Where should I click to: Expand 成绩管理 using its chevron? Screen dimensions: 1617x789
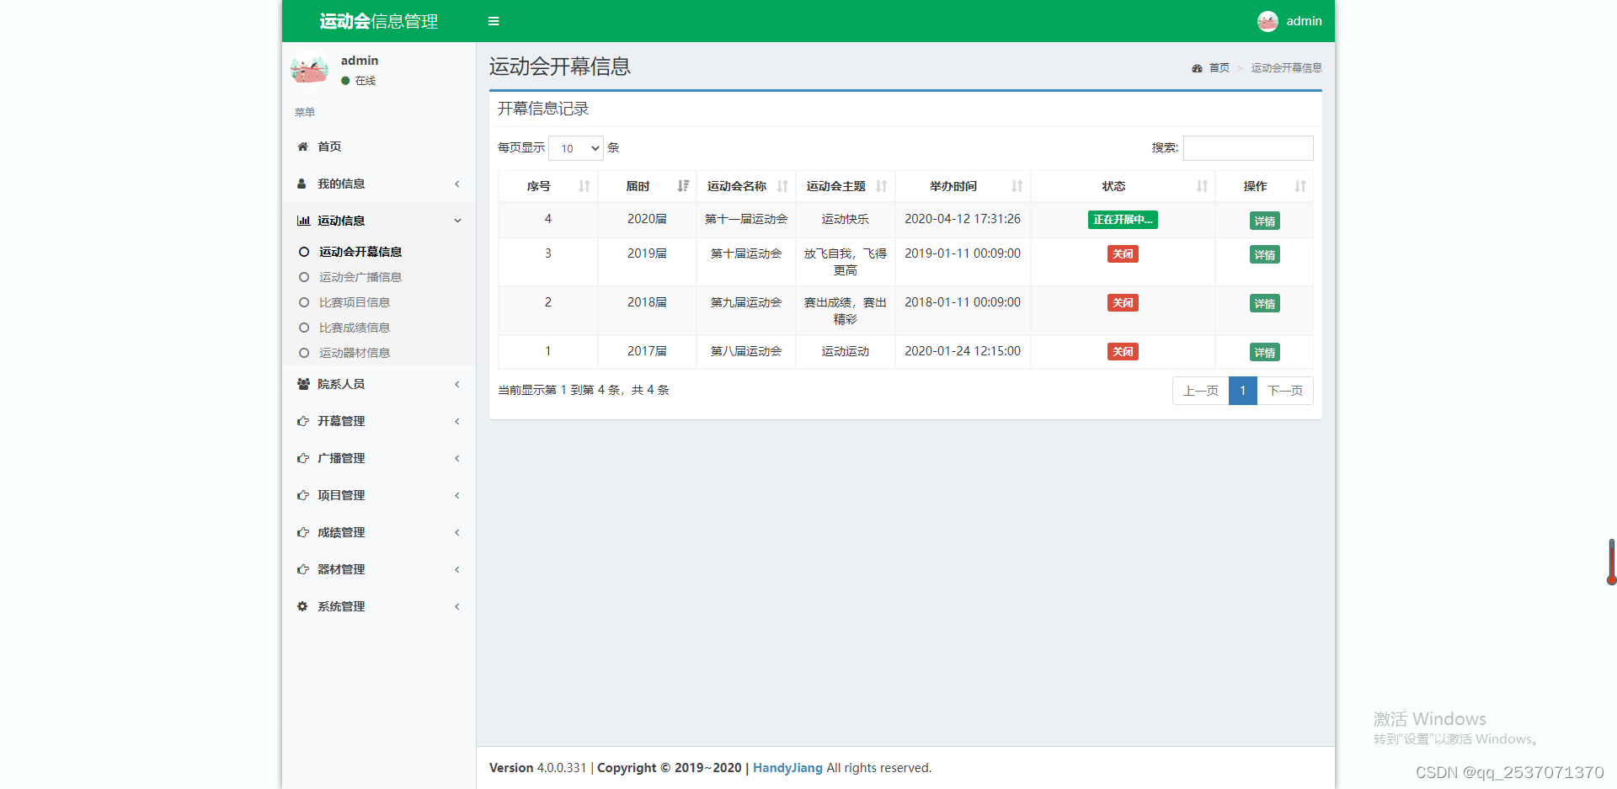pos(457,532)
